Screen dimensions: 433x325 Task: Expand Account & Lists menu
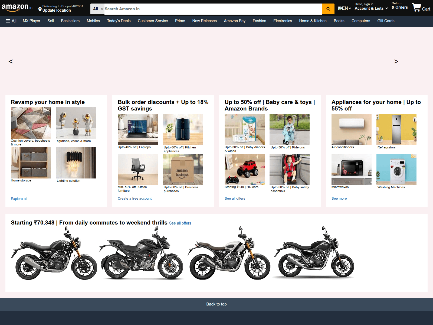(x=371, y=7)
